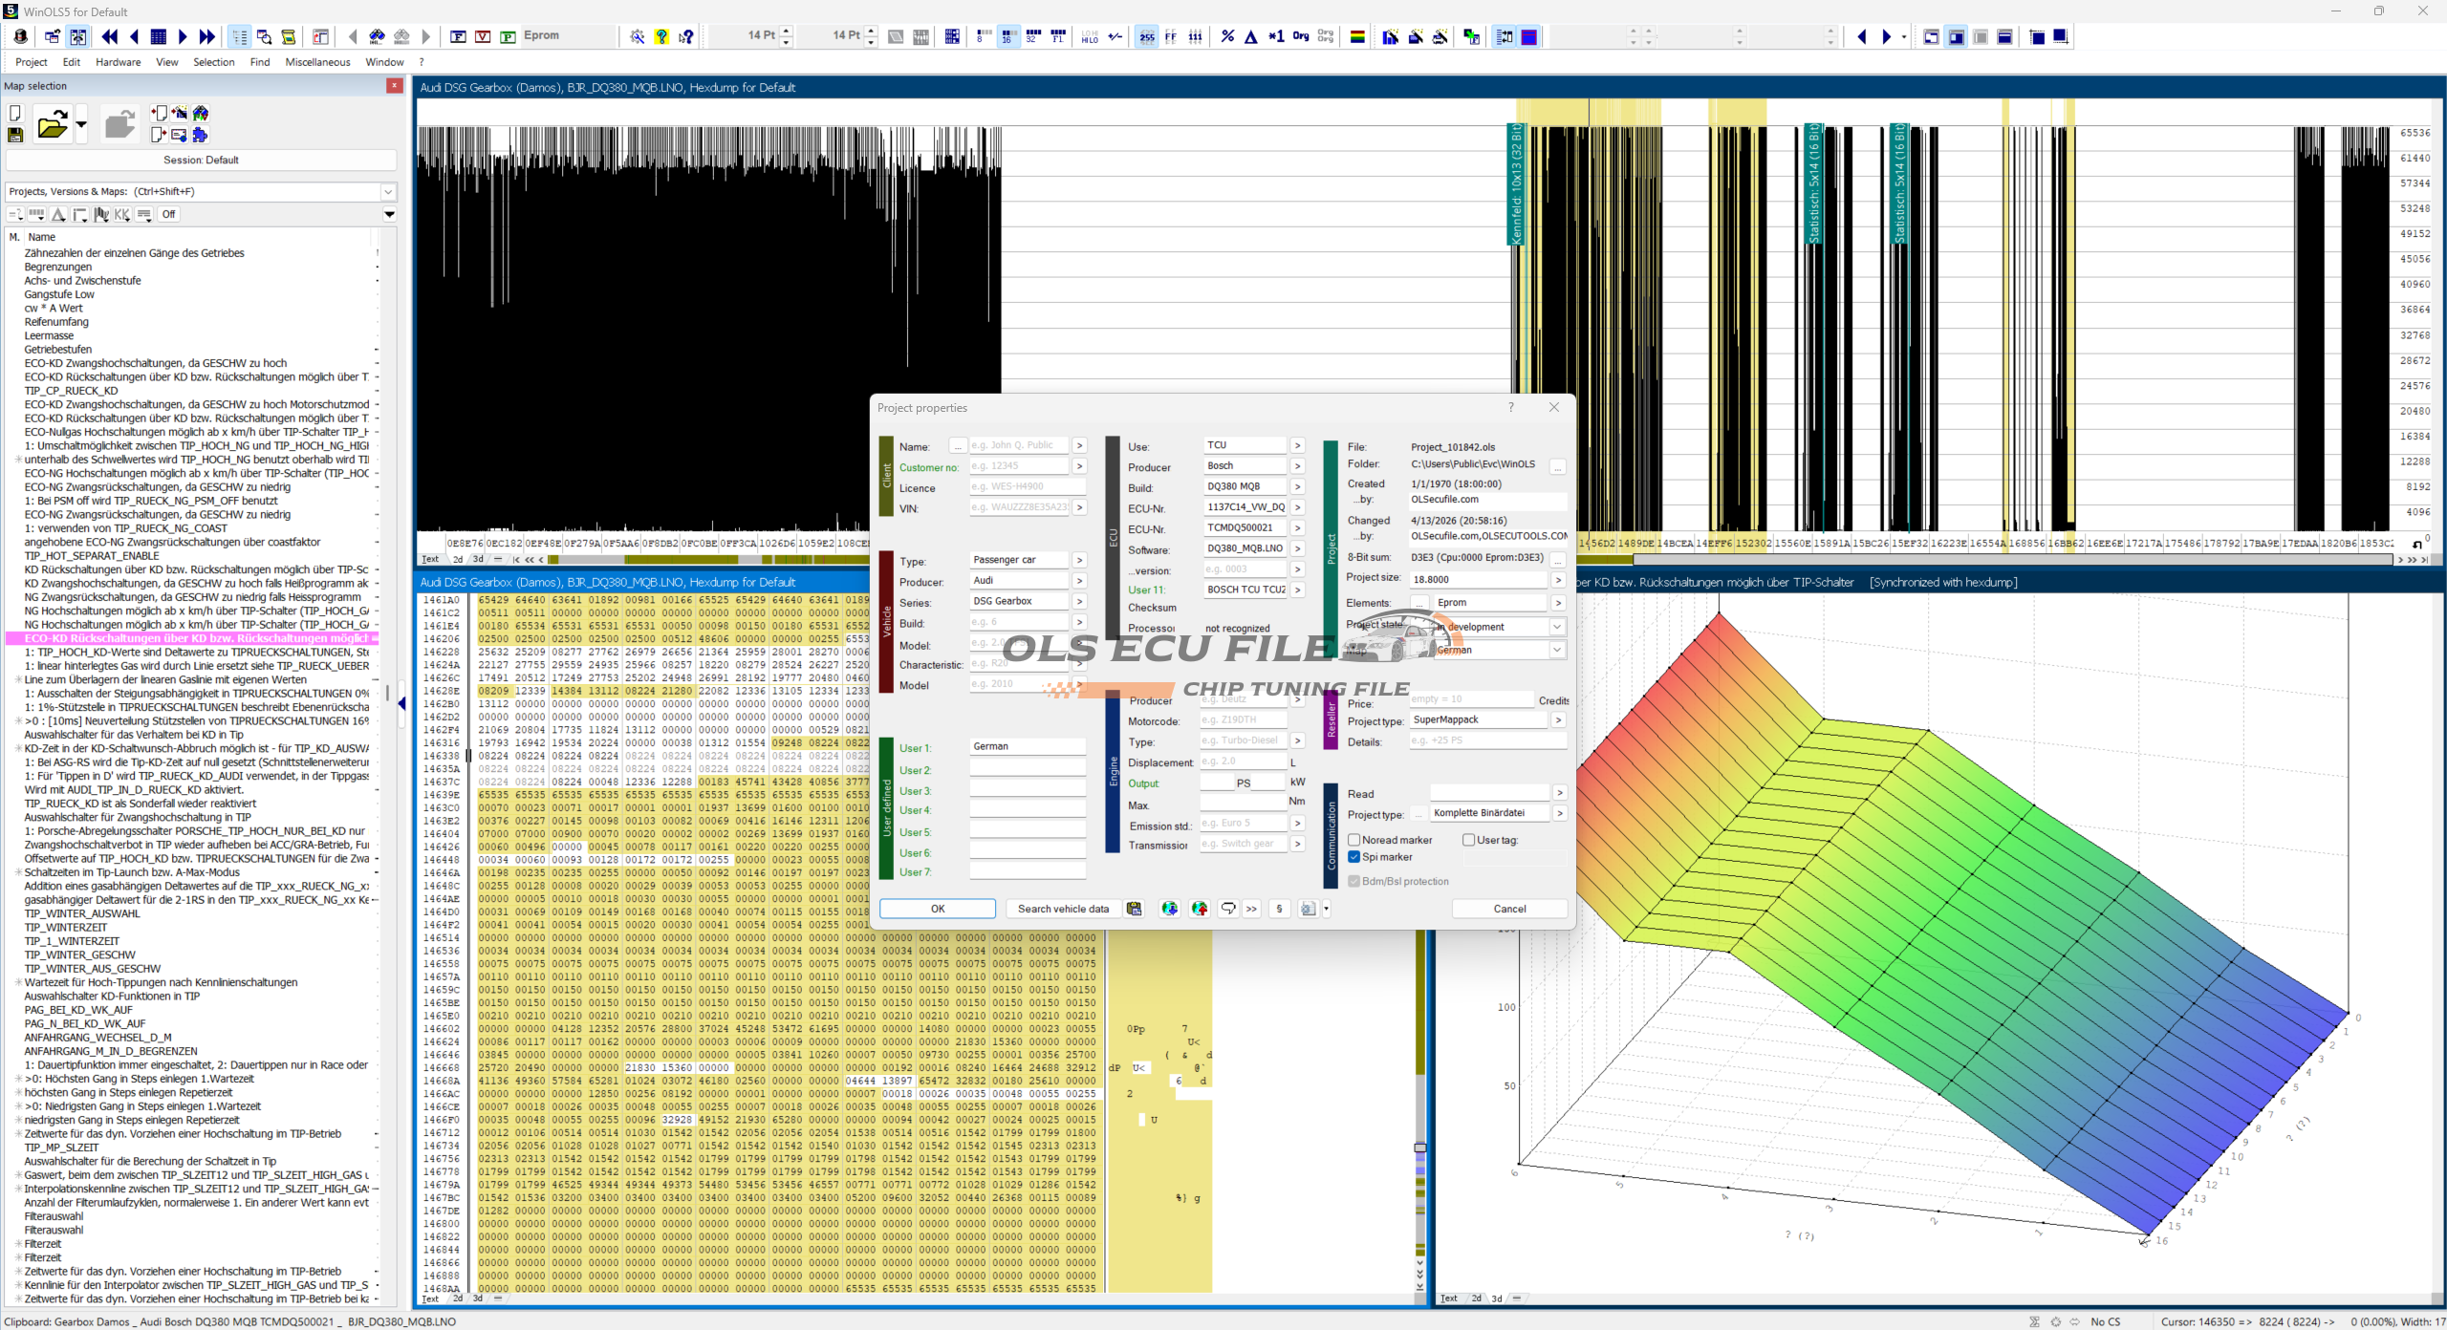The height and width of the screenshot is (1330, 2447).
Task: Expand the 'Line zum Überlagern' tree item
Action: [x=18, y=679]
